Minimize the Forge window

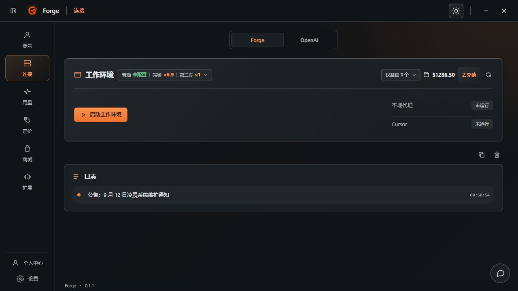(x=486, y=11)
